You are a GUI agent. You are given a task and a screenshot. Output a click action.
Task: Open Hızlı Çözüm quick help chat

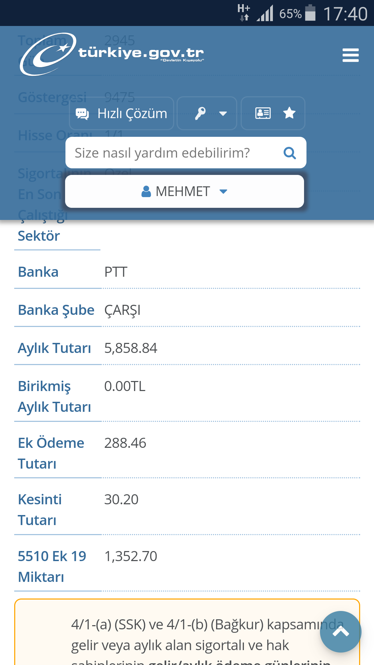coord(122,114)
